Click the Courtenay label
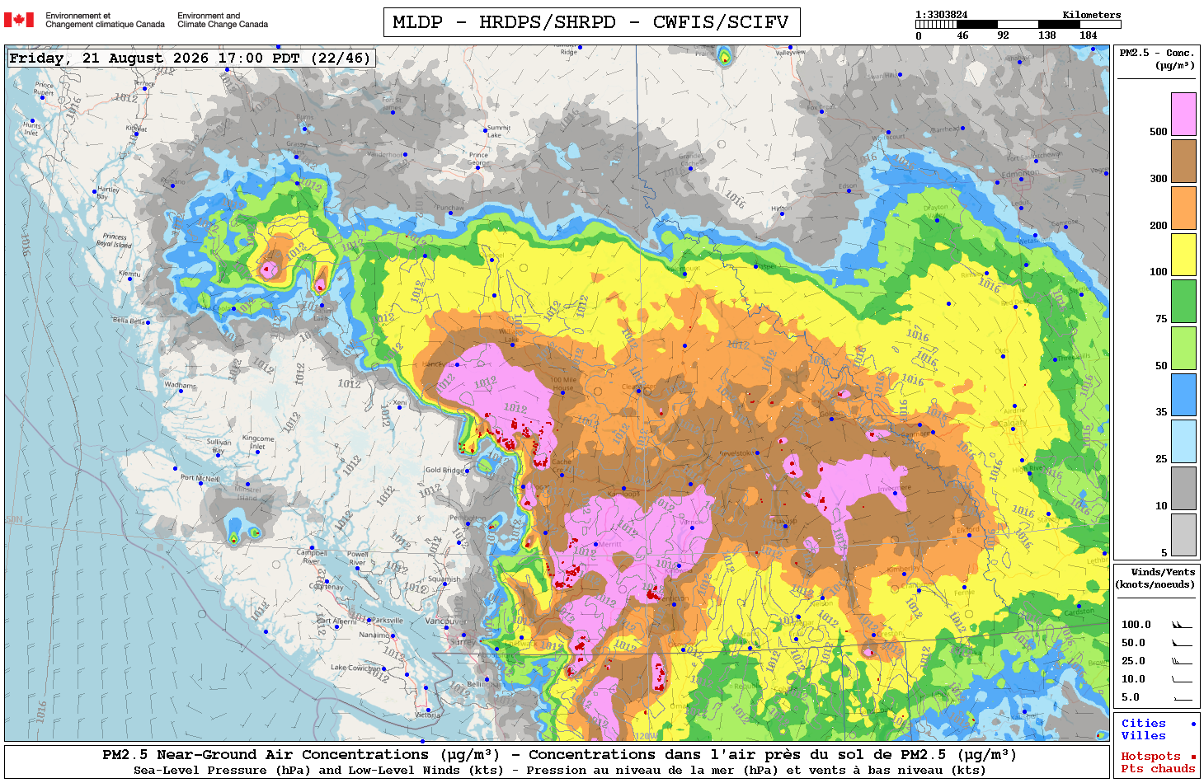Viewport: 1204px width, 783px height. click(x=326, y=587)
